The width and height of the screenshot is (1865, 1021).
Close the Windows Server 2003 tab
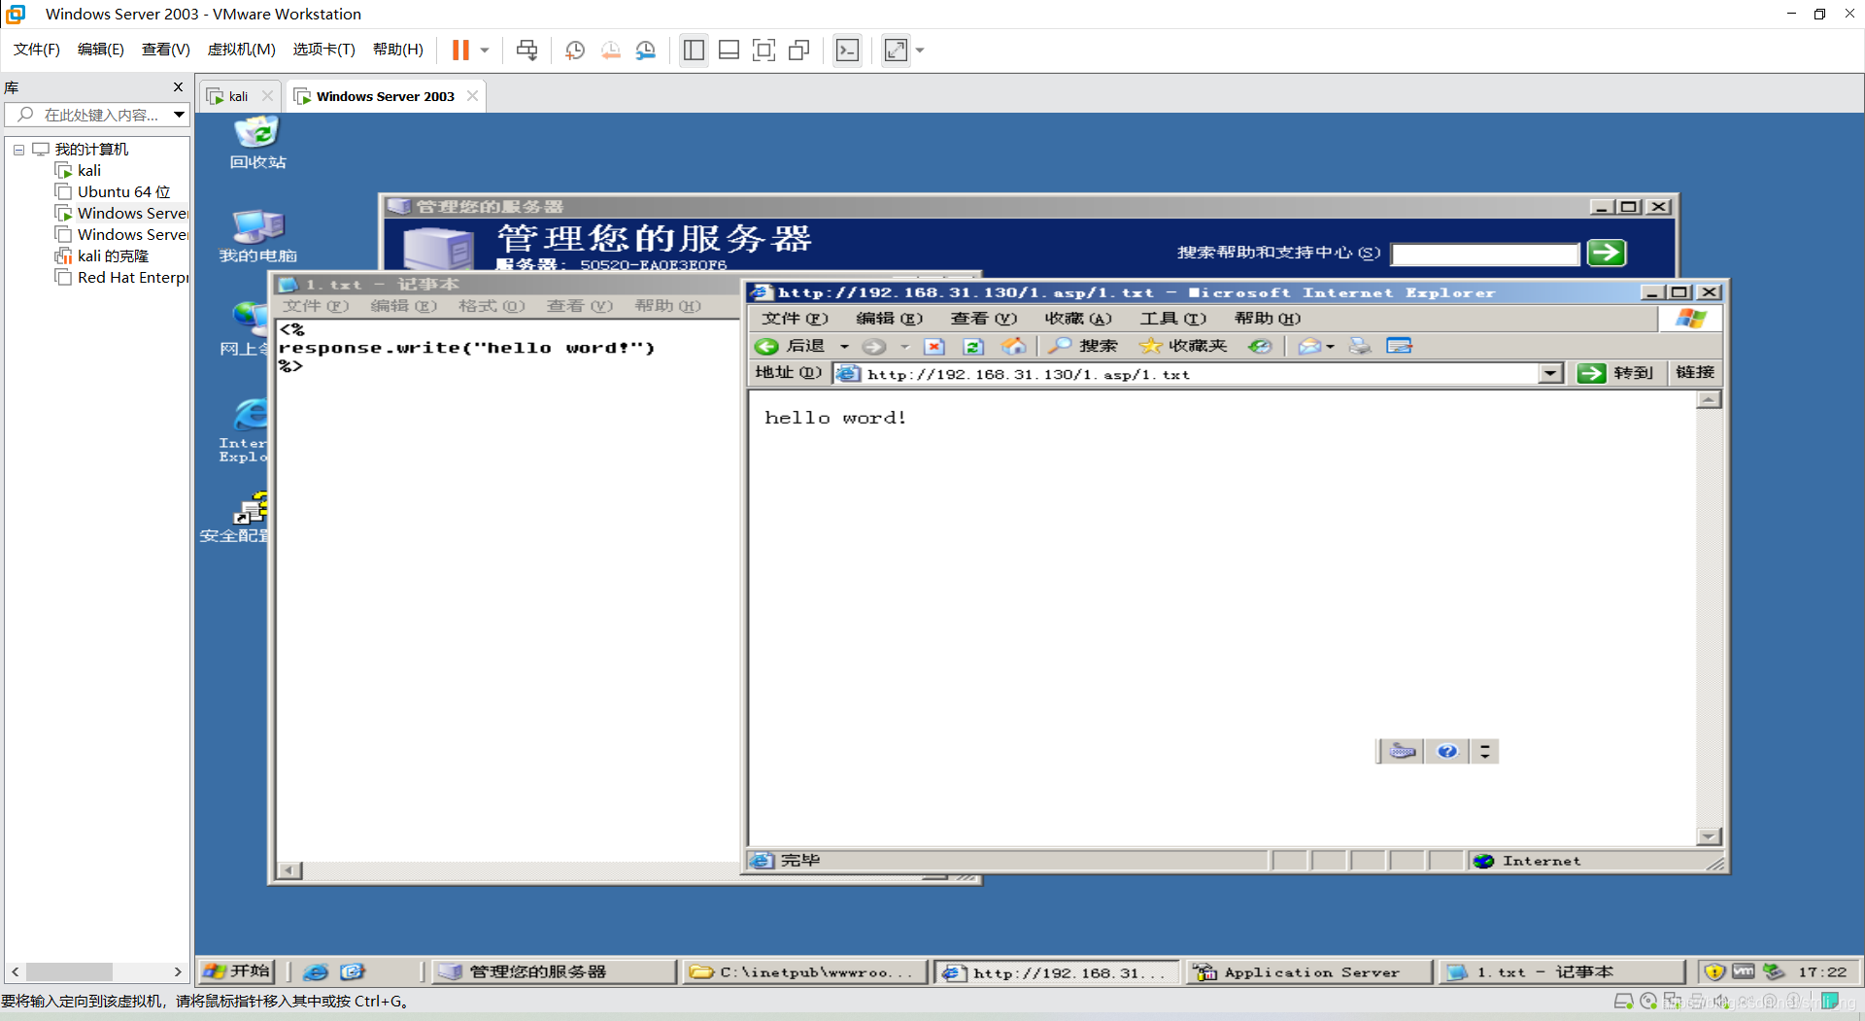(472, 95)
